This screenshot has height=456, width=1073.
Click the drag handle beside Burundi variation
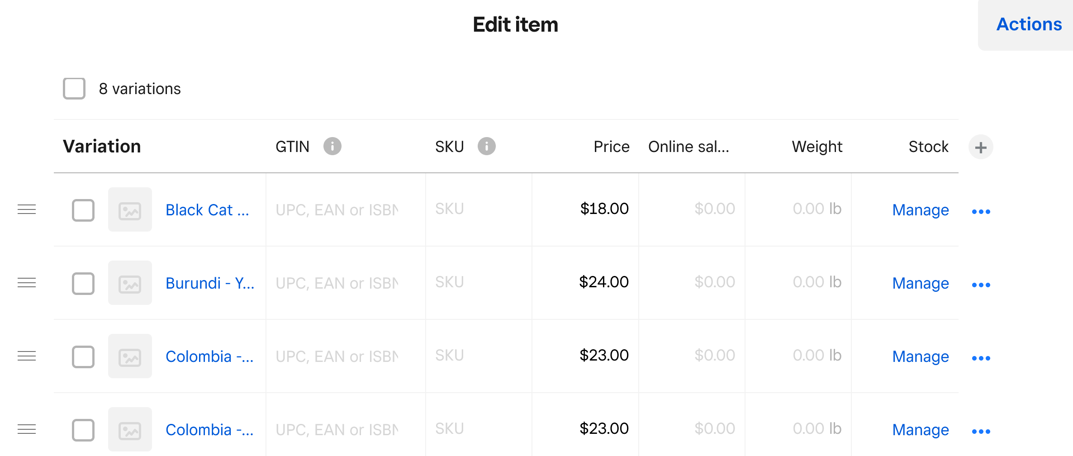tap(27, 283)
